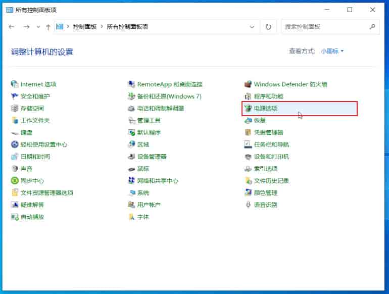389x294 pixels.
Task: Open the 程序和功能 icon
Action: pyautogui.click(x=248, y=96)
